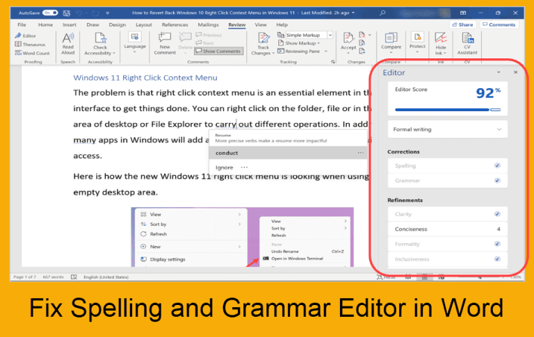The image size is (534, 337).
Task: Click the context menu screenshot in document
Action: 242,237
